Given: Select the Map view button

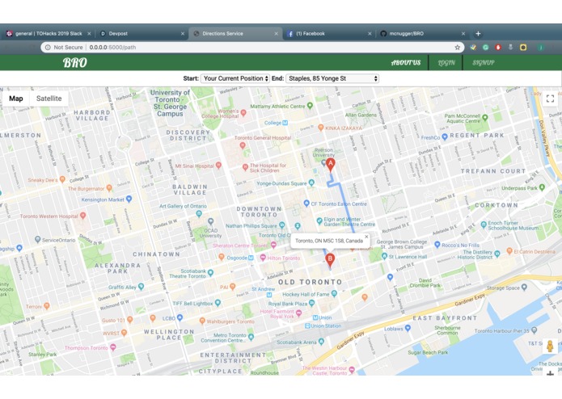Looking at the screenshot, I should [16, 99].
